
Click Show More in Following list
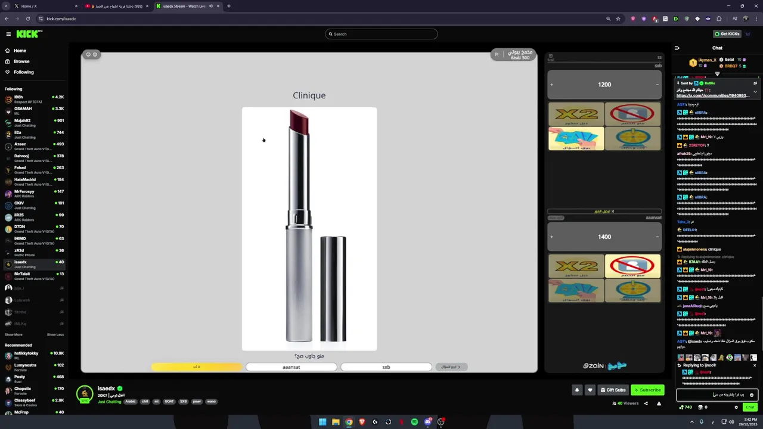click(14, 334)
